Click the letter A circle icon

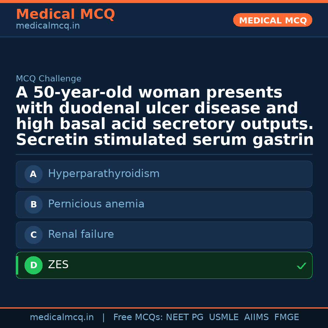coord(33,174)
